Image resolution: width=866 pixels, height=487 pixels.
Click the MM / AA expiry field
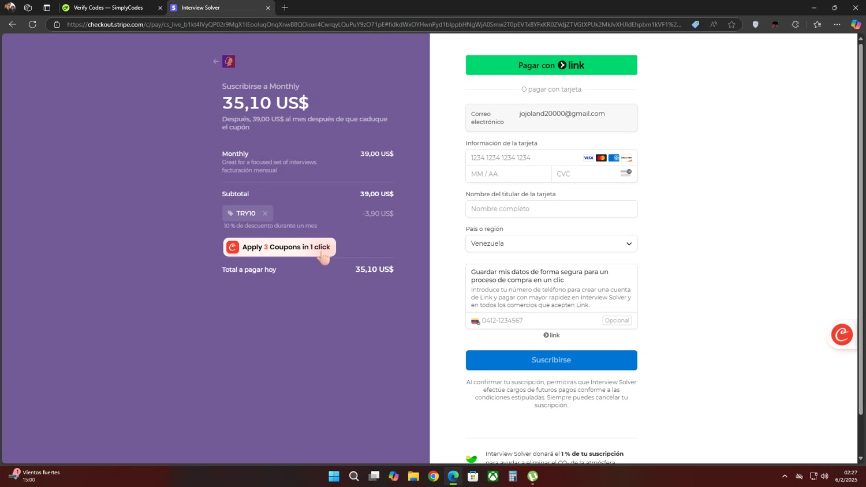tap(508, 174)
